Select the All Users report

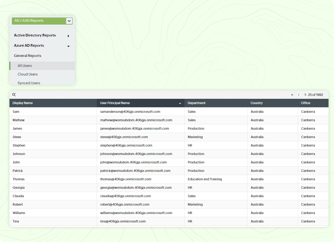[x=25, y=65]
